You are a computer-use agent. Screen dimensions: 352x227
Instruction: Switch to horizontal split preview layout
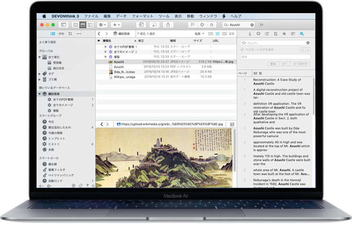[x=83, y=25]
